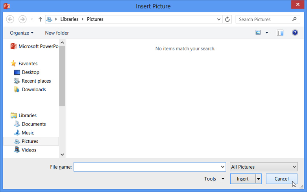The width and height of the screenshot is (307, 192).
Task: Click the navigation pane scrollbar down arrow
Action: click(62, 155)
